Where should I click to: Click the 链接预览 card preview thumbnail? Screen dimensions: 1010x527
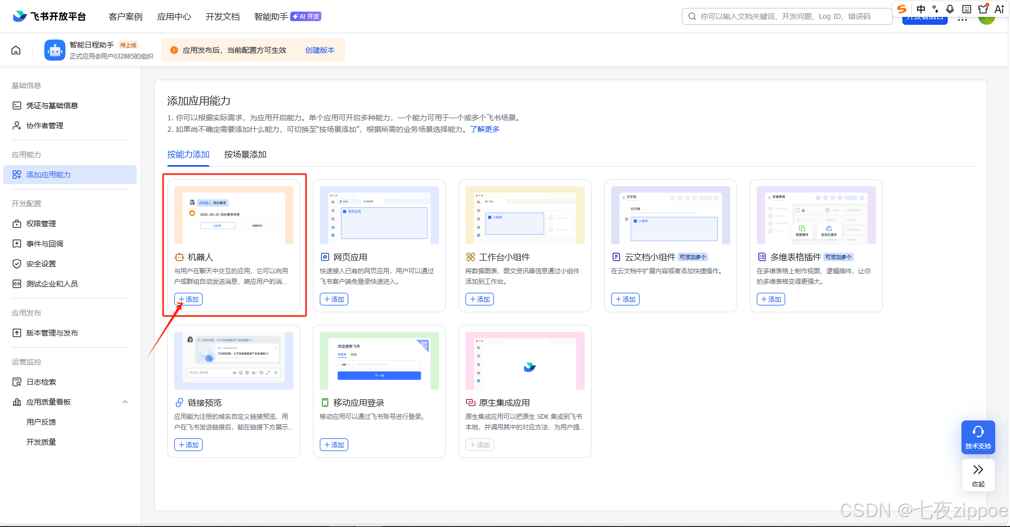tap(234, 361)
